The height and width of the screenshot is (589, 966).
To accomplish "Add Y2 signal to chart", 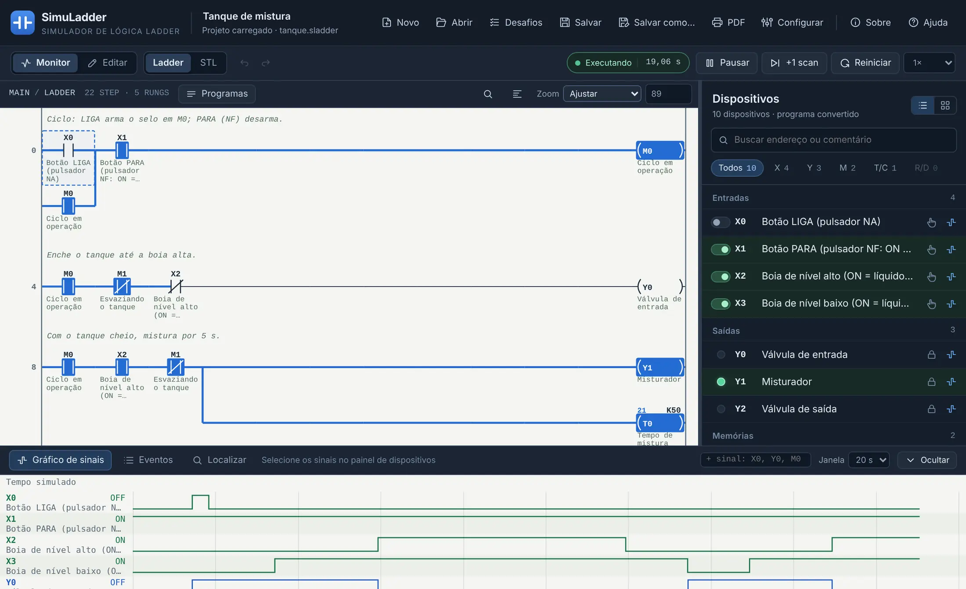I will pyautogui.click(x=951, y=409).
